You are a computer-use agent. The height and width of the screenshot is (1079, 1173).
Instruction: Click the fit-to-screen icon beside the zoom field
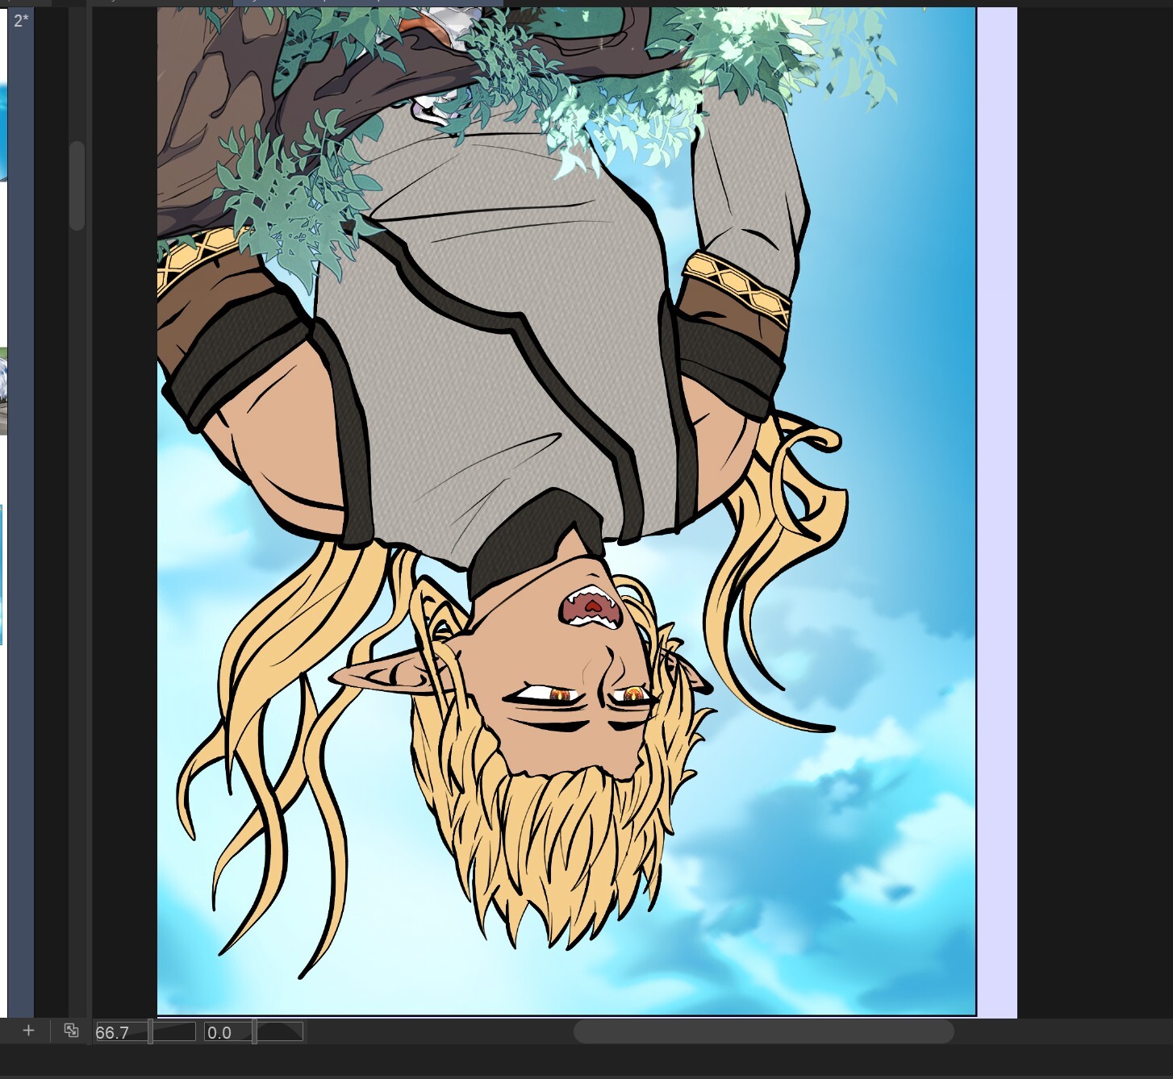[x=71, y=1031]
